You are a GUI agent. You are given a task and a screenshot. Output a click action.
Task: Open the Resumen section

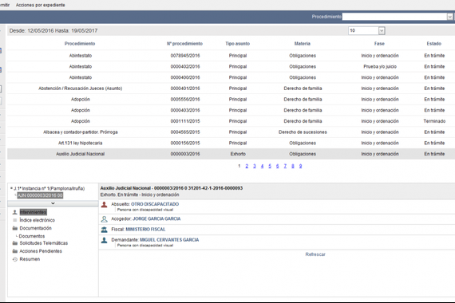[x=30, y=259]
